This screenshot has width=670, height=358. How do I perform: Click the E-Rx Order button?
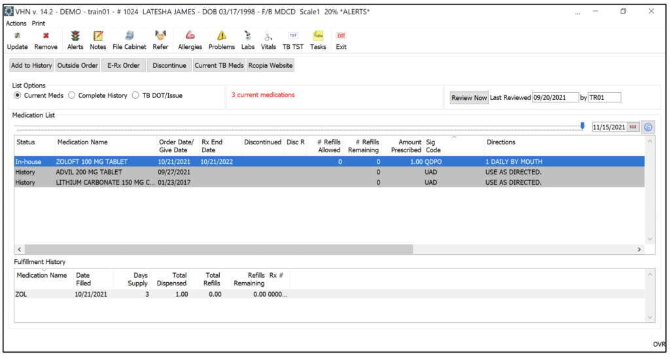[124, 65]
